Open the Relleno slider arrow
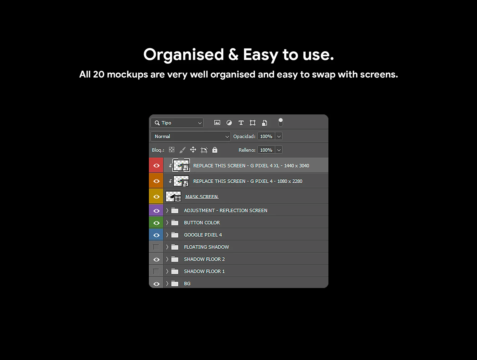This screenshot has height=360, width=477. tap(279, 150)
